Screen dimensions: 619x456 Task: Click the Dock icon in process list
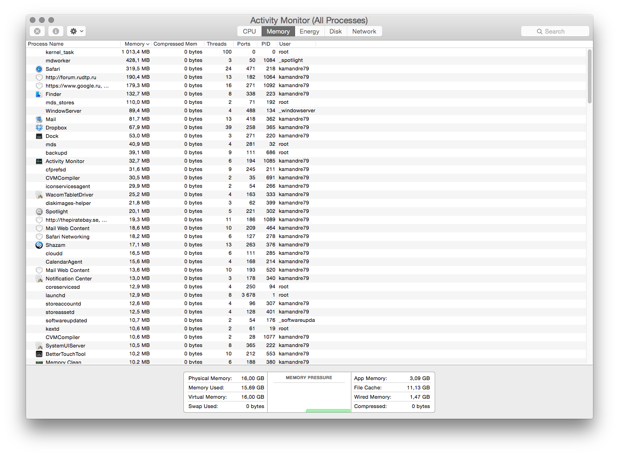pos(39,136)
